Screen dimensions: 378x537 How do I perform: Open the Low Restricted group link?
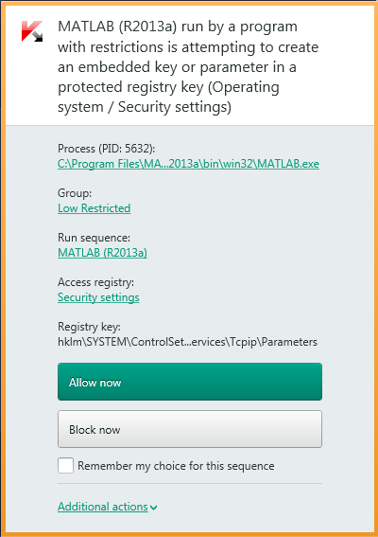pos(94,208)
